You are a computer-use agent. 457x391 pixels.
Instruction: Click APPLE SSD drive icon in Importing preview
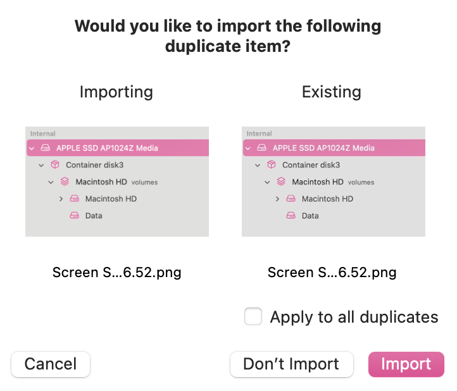tap(46, 148)
